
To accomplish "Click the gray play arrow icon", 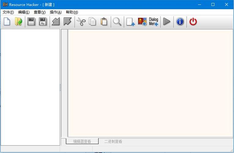I will click(x=167, y=22).
